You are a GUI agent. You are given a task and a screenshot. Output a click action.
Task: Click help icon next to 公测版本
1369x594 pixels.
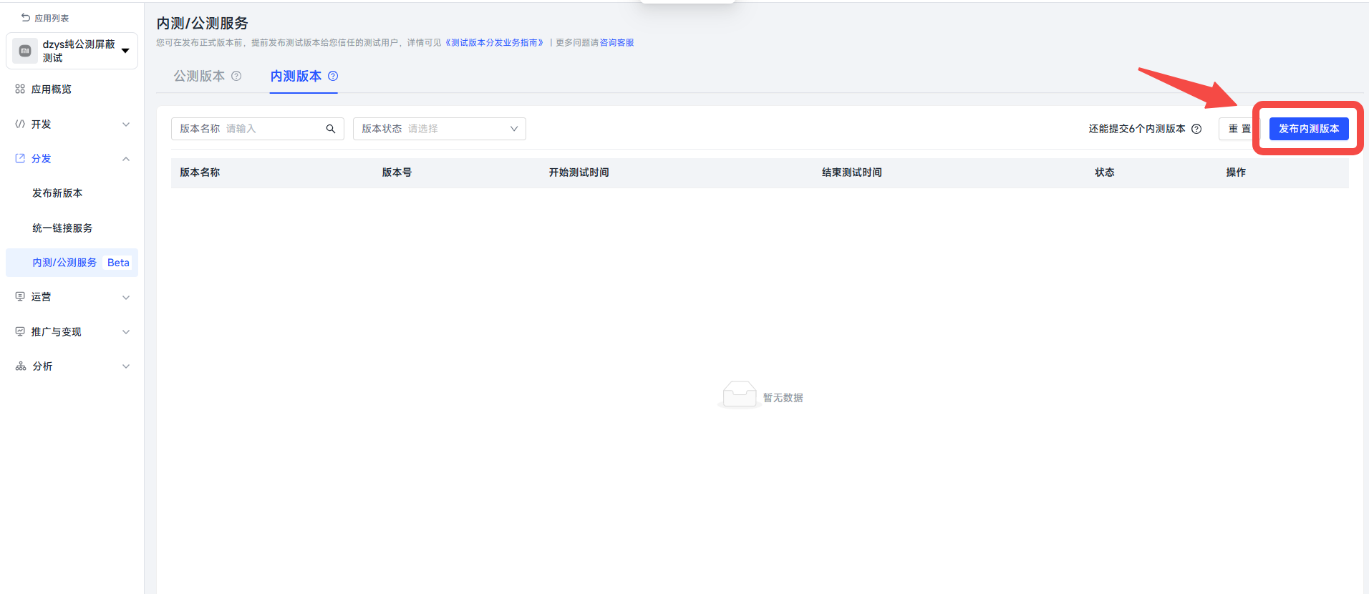(236, 76)
